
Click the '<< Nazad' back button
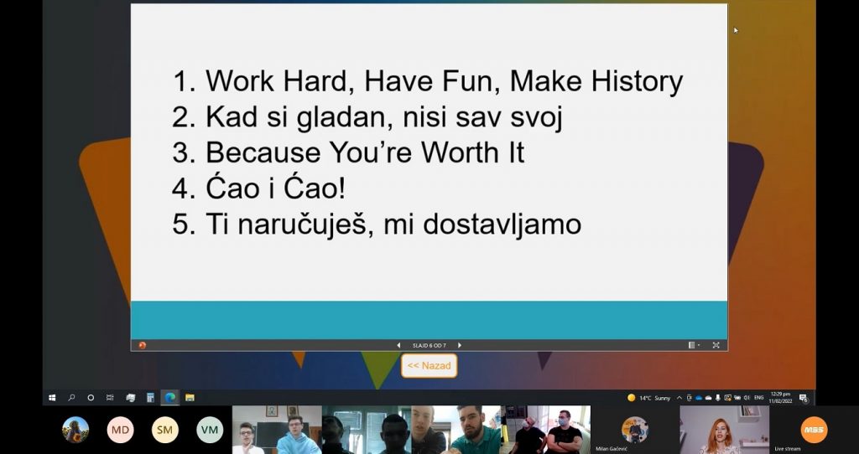click(x=429, y=365)
